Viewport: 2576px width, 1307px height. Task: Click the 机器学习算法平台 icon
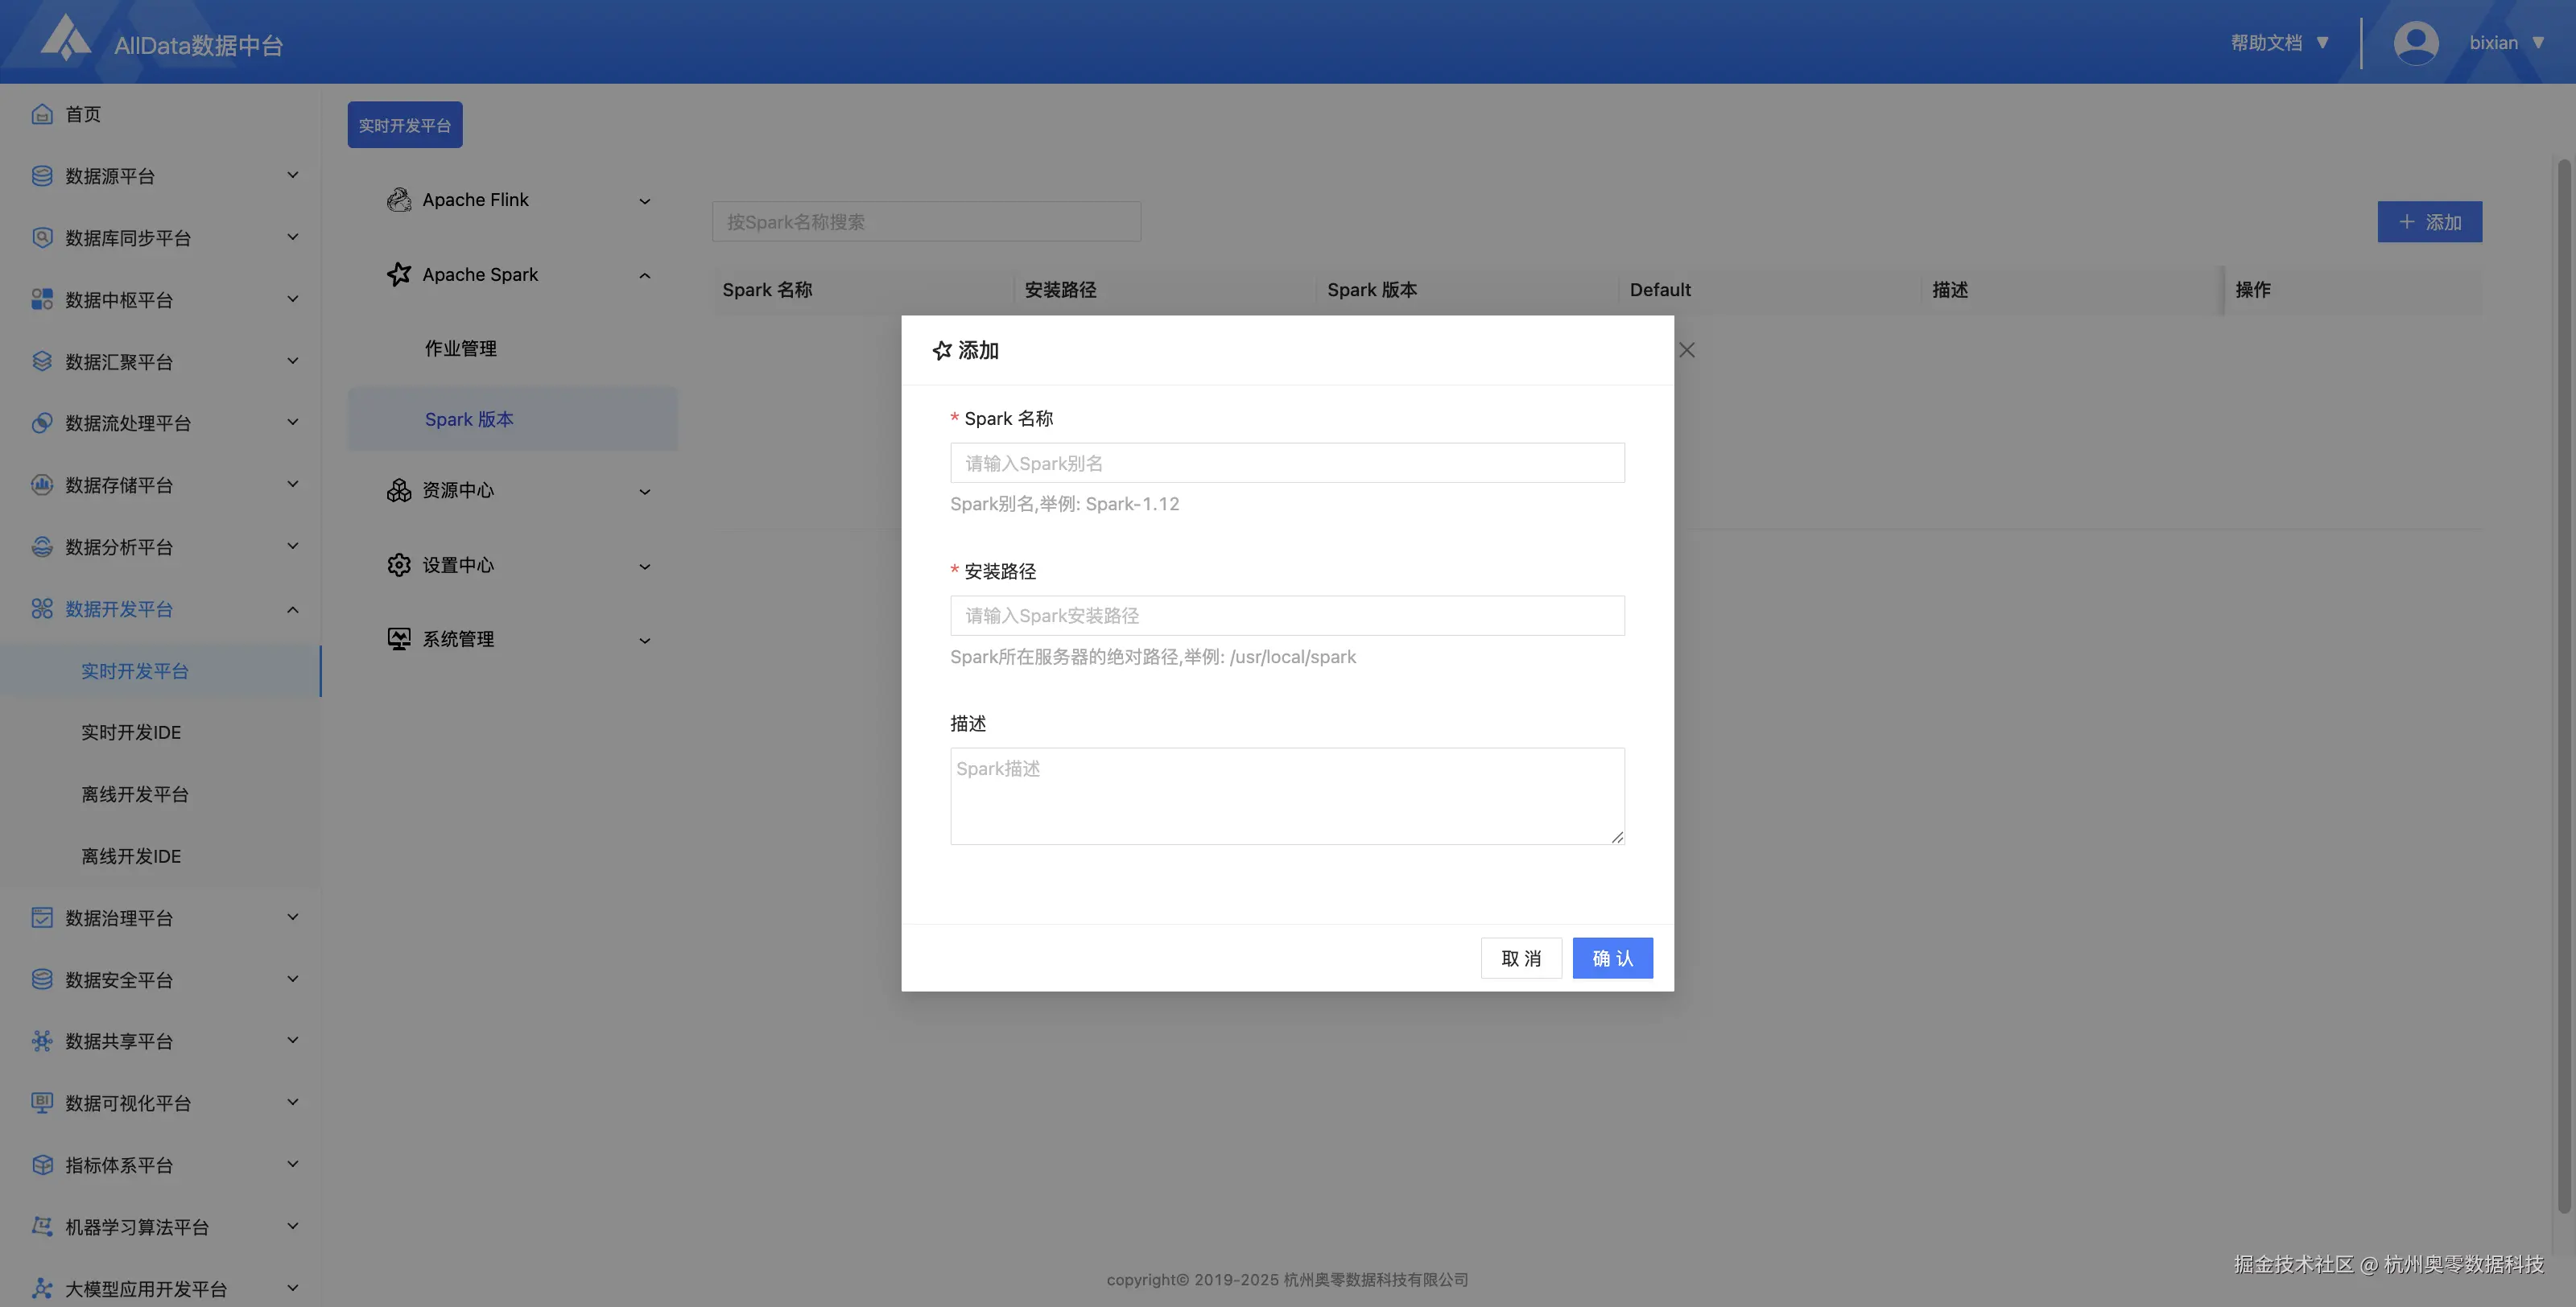coord(41,1226)
